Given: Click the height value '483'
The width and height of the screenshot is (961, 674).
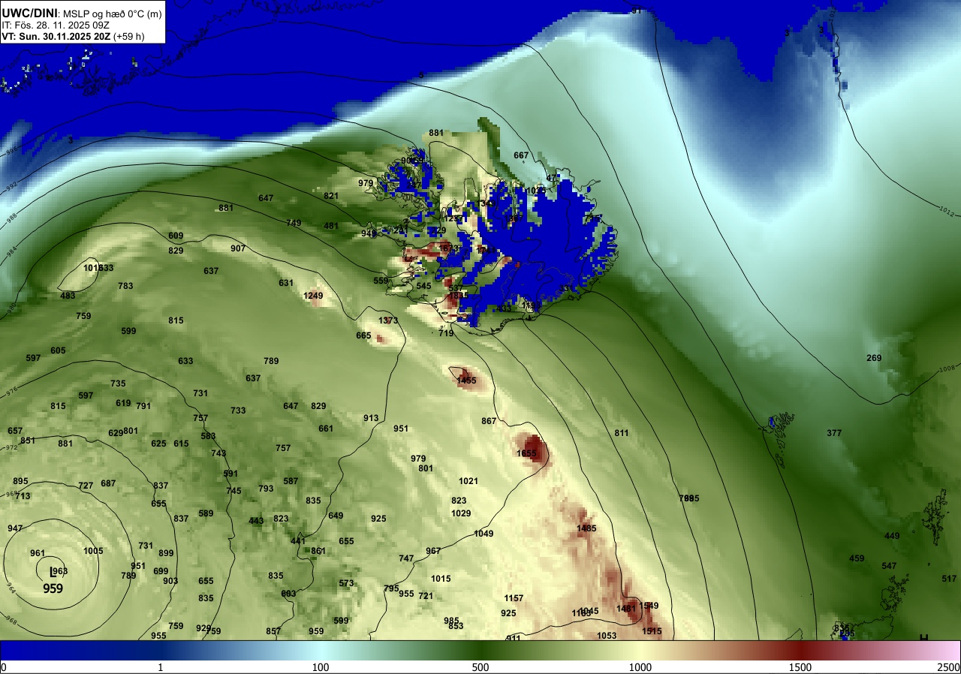Looking at the screenshot, I should coord(68,296).
